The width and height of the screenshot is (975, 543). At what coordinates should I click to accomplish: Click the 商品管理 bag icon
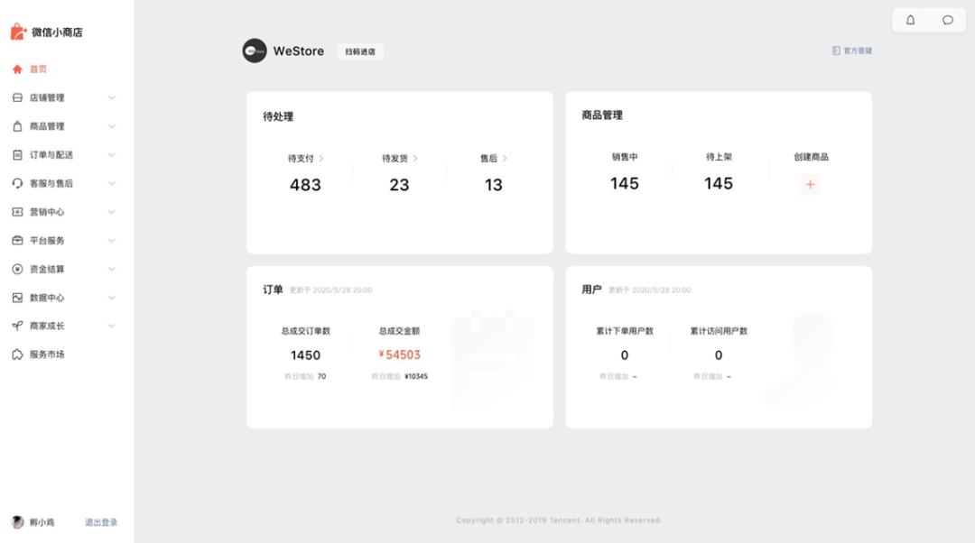coord(17,126)
